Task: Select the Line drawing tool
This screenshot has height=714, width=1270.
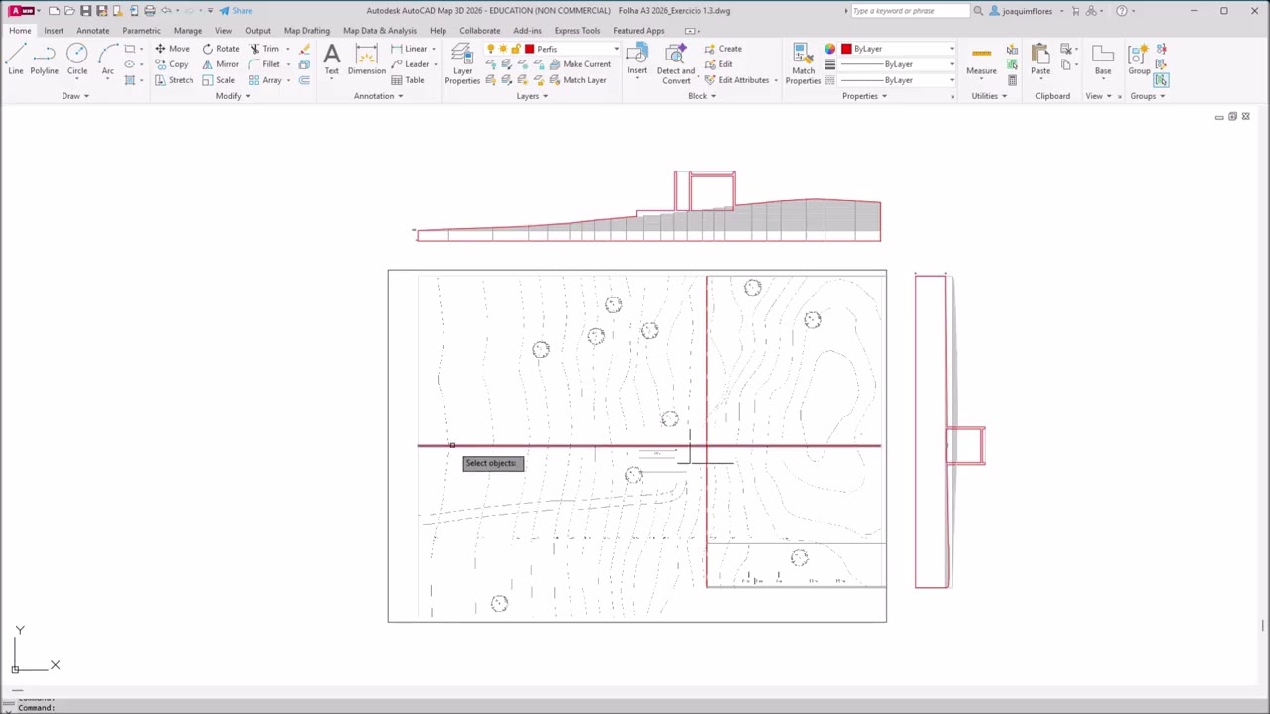Action: (16, 59)
